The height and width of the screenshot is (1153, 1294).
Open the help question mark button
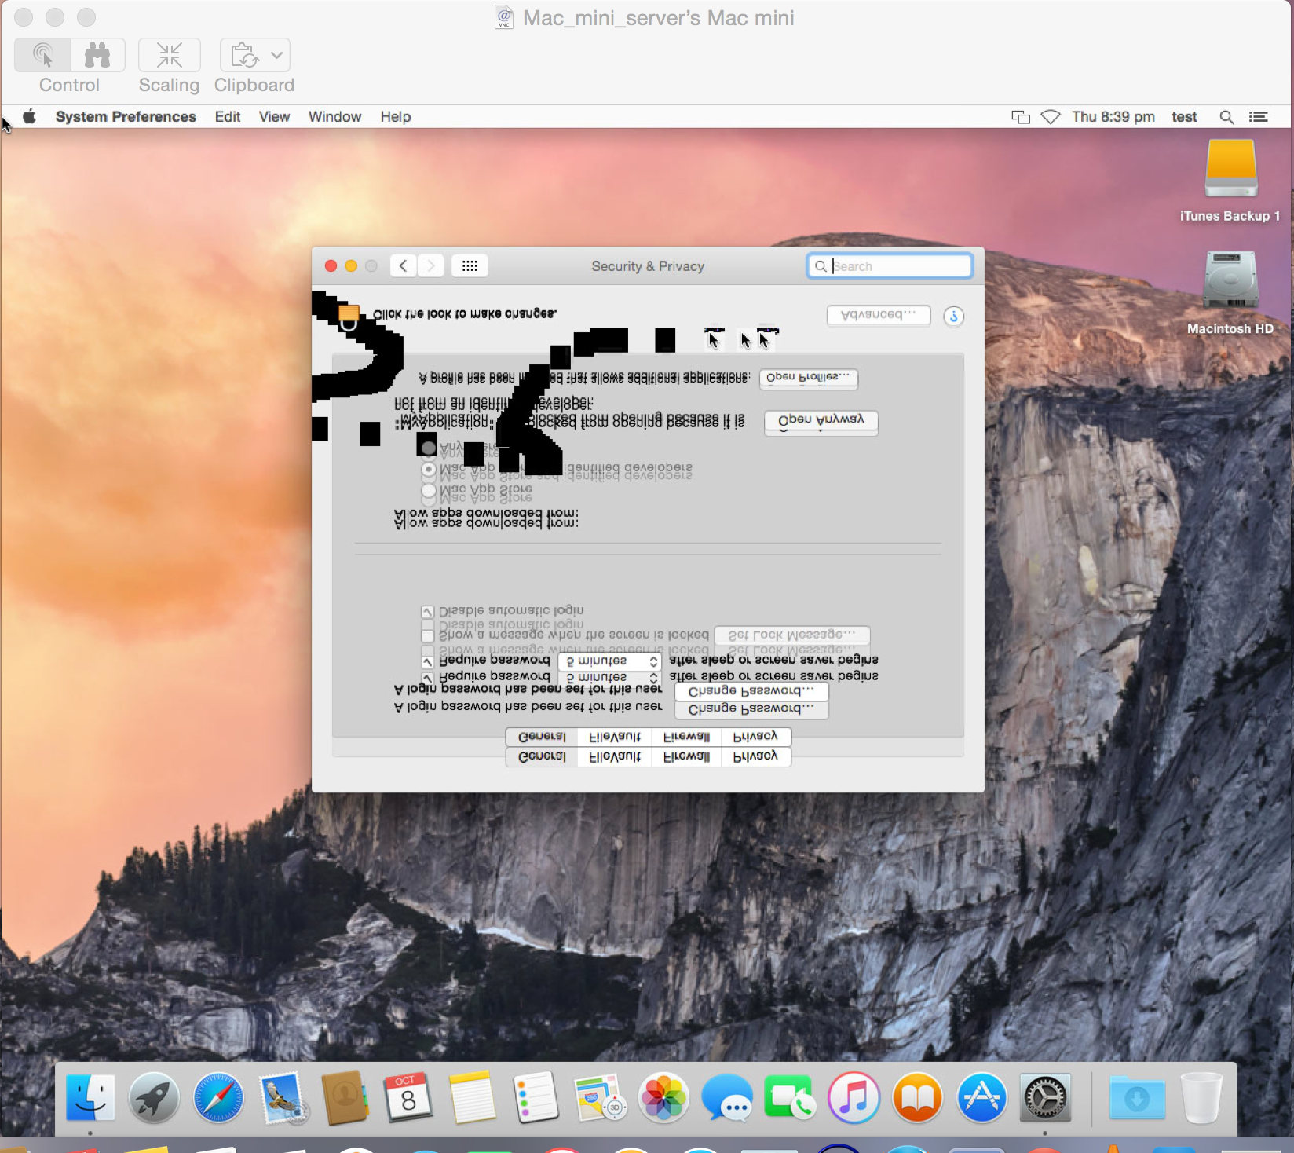pos(953,316)
